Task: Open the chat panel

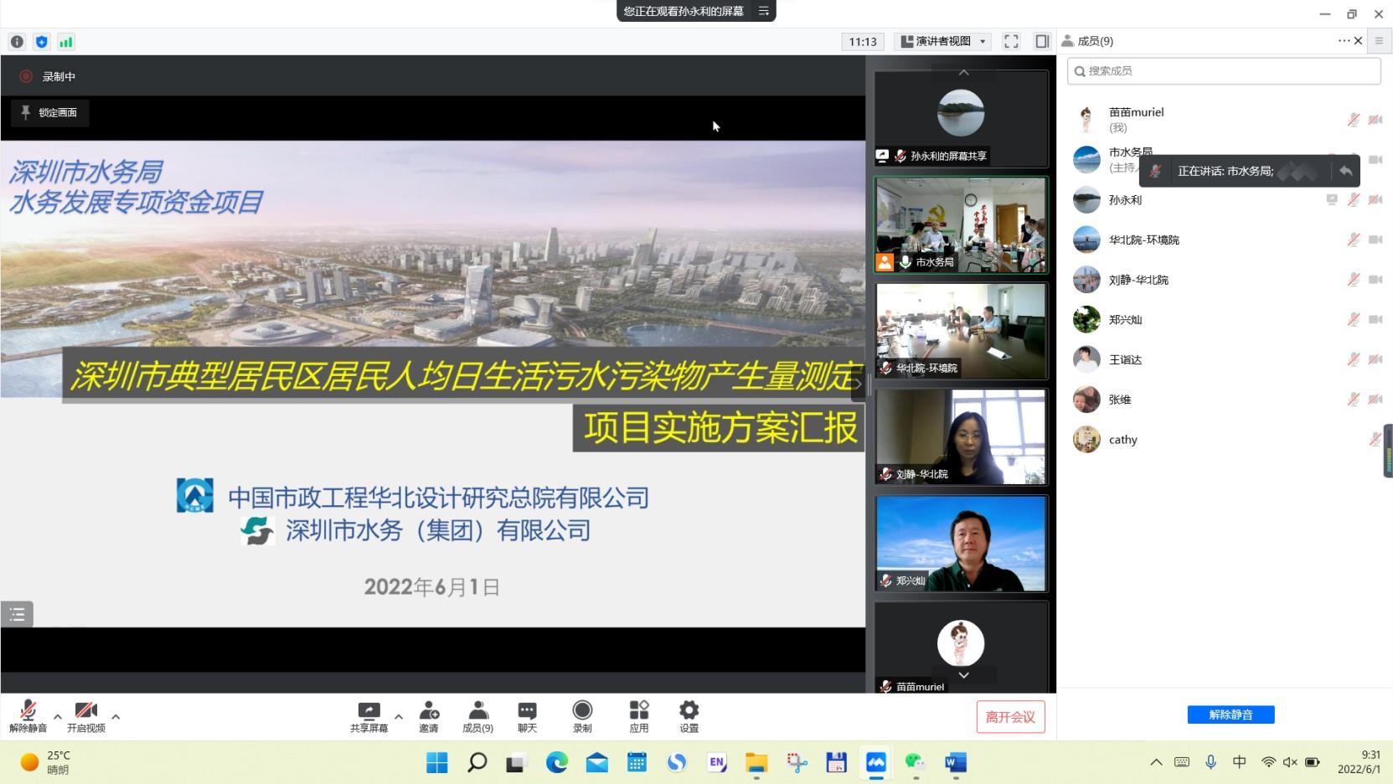Action: click(x=527, y=716)
